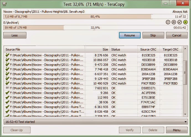Click the Delete button
The height and width of the screenshot is (137, 191).
pos(153,130)
